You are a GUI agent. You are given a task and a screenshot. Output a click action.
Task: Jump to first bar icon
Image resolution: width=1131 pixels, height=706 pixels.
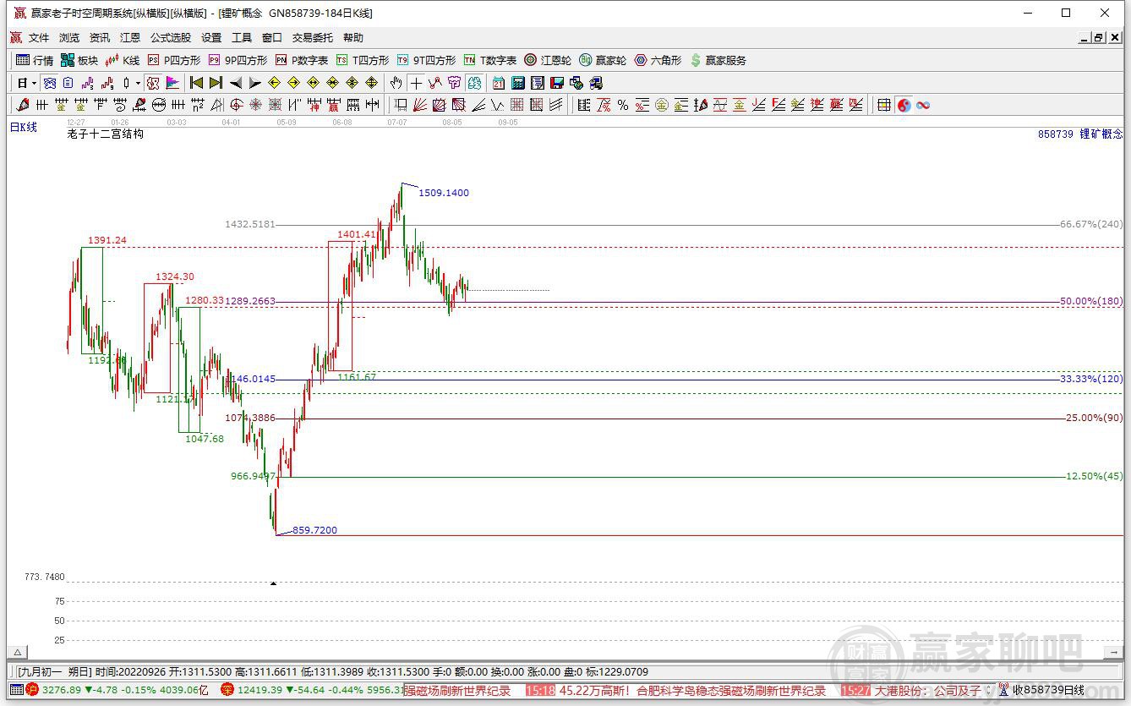point(196,83)
